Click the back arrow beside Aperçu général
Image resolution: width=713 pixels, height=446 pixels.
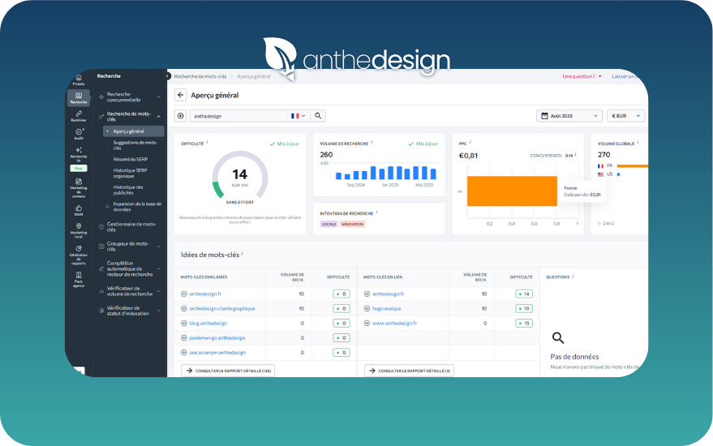(x=181, y=95)
